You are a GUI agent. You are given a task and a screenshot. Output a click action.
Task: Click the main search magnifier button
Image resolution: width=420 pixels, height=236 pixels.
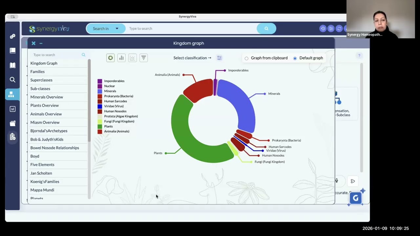pyautogui.click(x=266, y=29)
